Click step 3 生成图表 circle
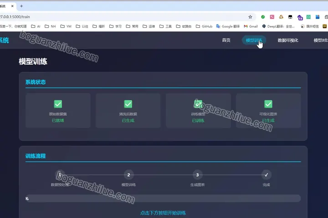 pos(197,175)
